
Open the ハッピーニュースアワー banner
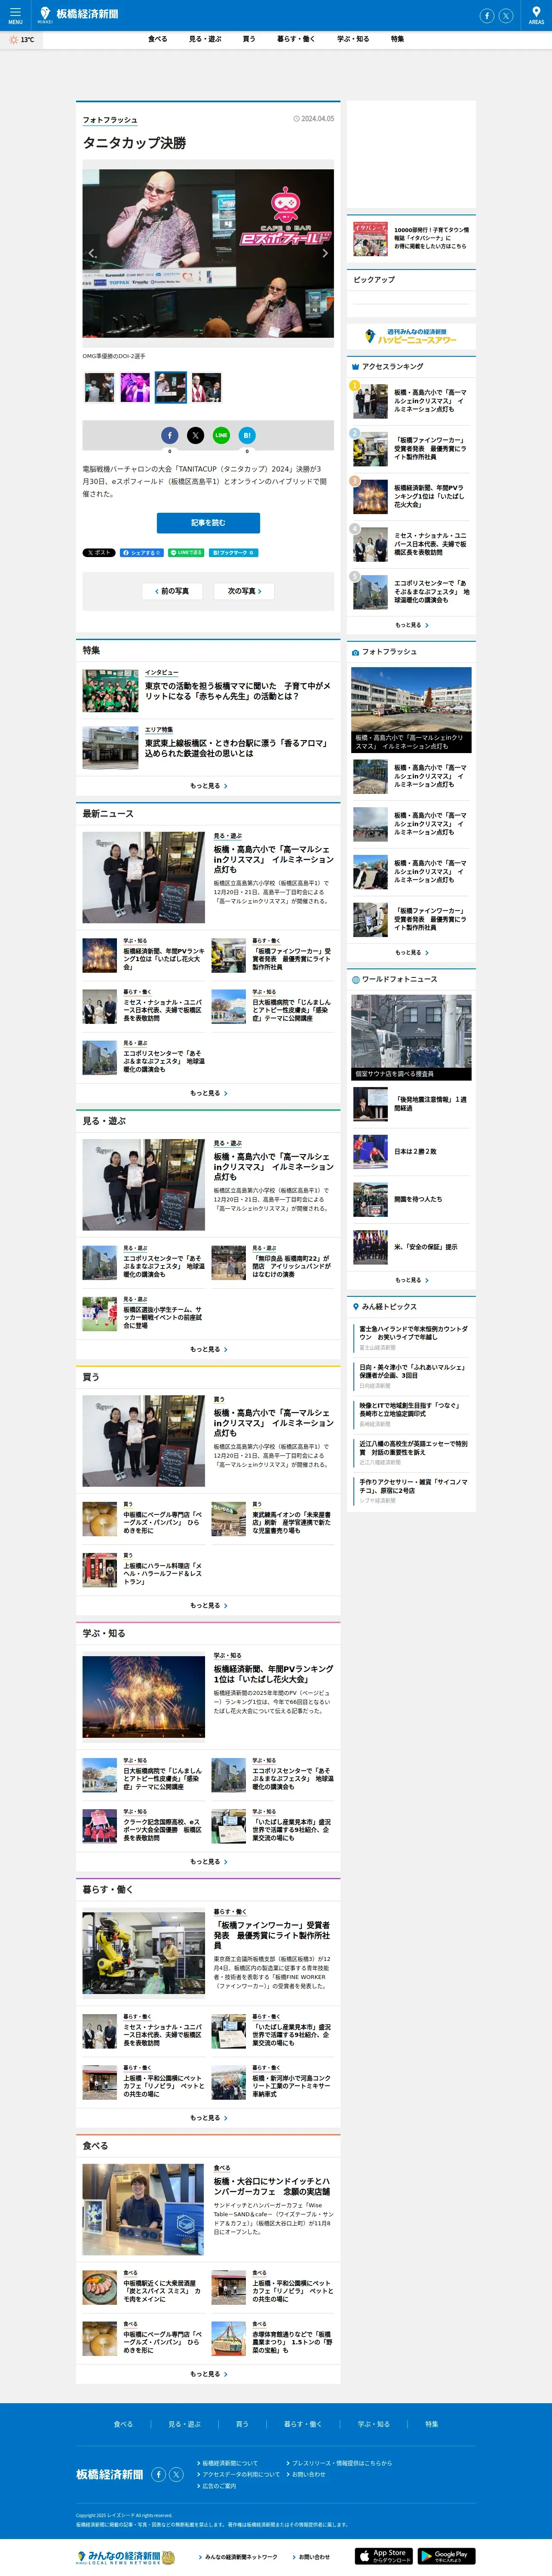[x=411, y=337]
